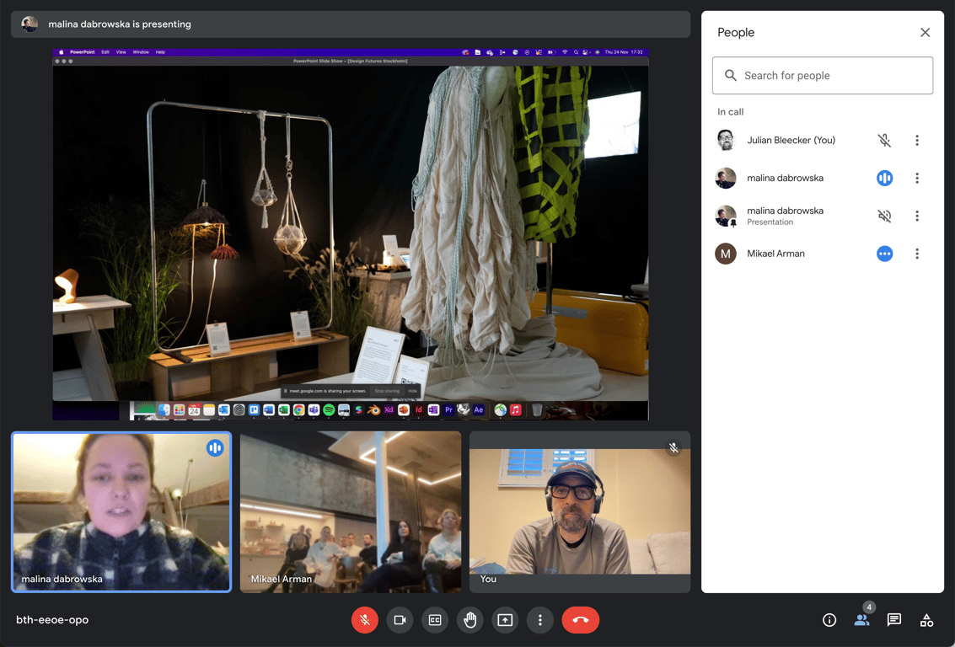955x647 pixels.
Task: Open more actions for Mikael Arman
Action: point(916,254)
